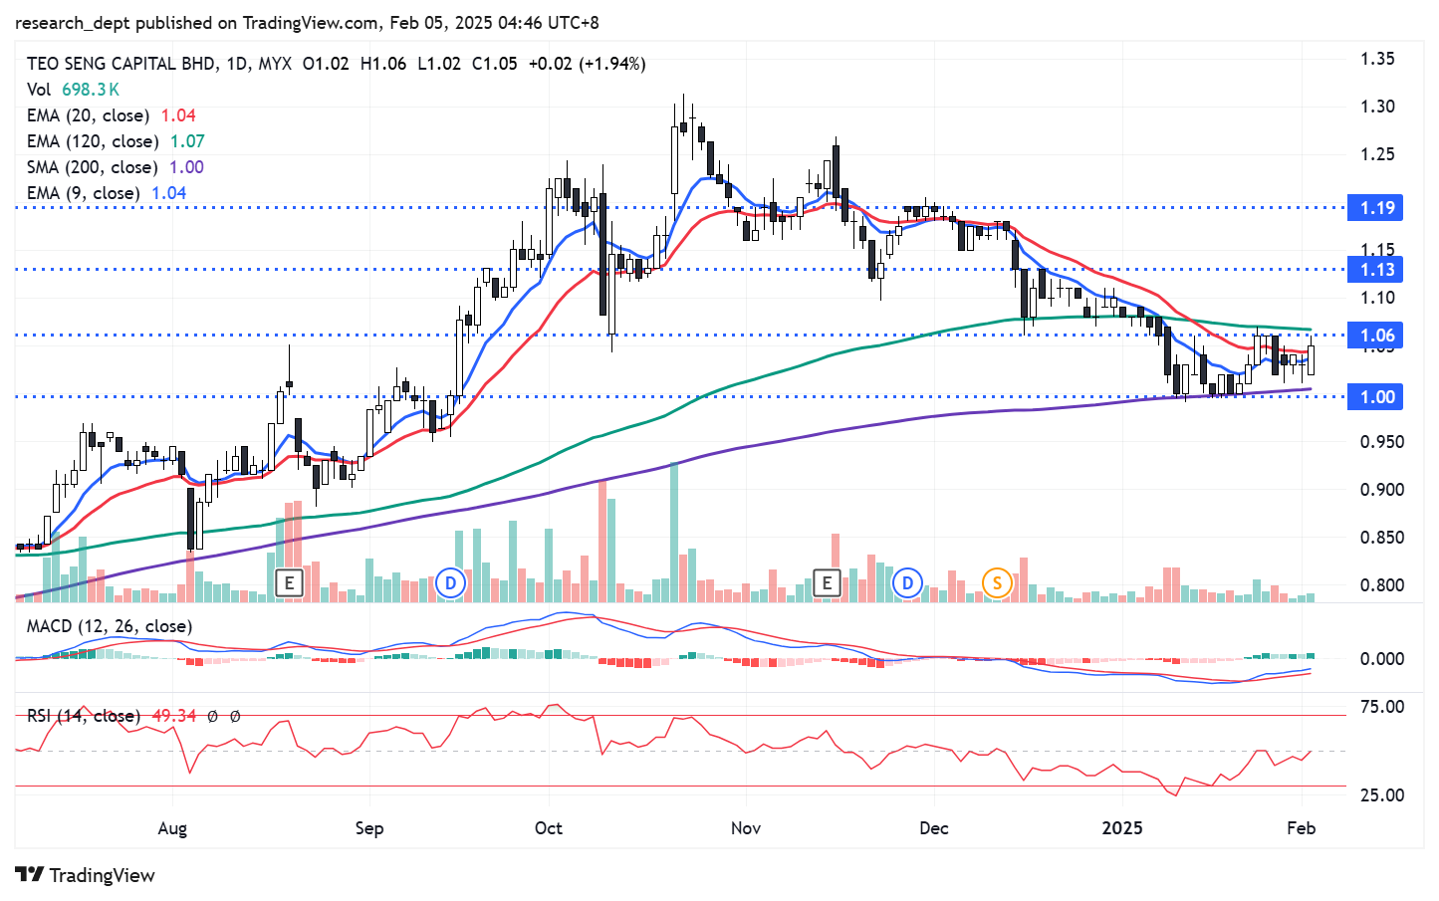Viewport: 1439px width, 901px height.
Task: Click the RSI (14, close) pane label
Action: [84, 716]
